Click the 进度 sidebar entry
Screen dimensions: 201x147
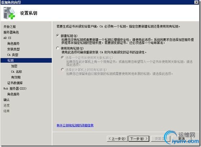click(6, 105)
